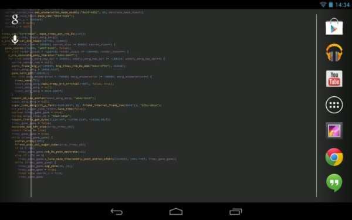Tap the voice search microphone
Screen dimensions: 352x220
[x=15, y=40]
